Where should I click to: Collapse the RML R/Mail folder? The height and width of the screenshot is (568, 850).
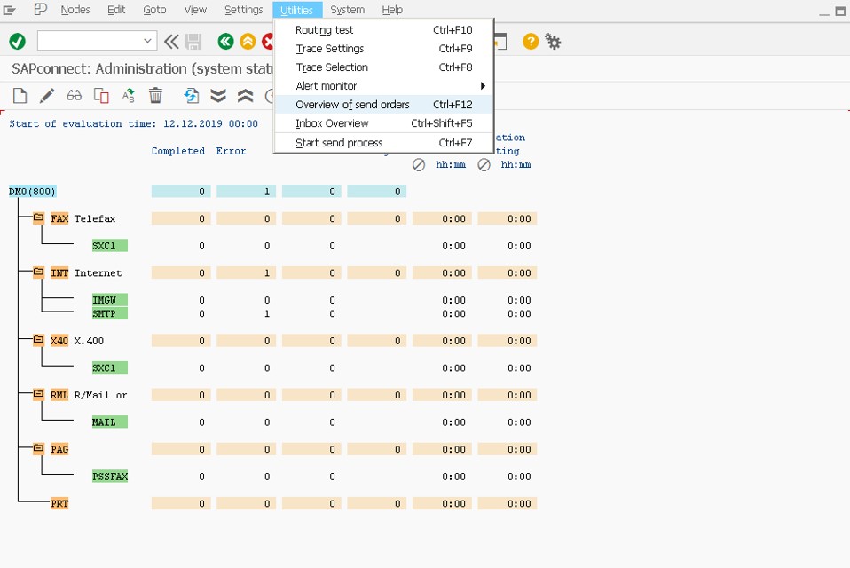coord(38,394)
